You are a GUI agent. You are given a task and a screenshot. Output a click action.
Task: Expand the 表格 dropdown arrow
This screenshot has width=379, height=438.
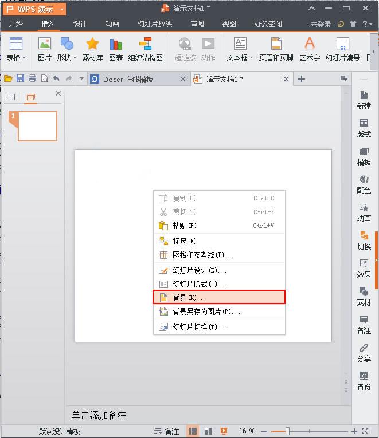click(24, 58)
